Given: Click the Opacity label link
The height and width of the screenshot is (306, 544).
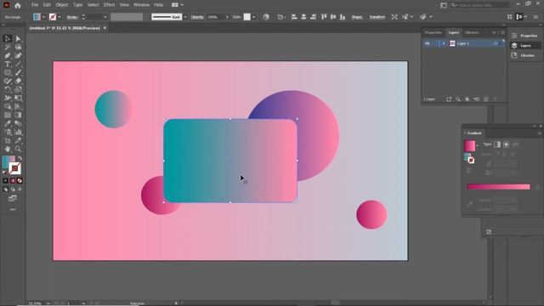Looking at the screenshot, I should click(197, 17).
